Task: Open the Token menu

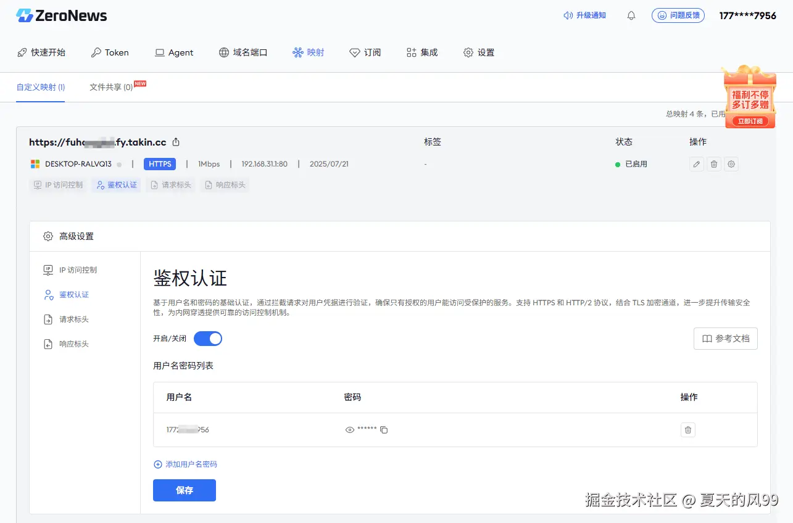Action: point(110,52)
